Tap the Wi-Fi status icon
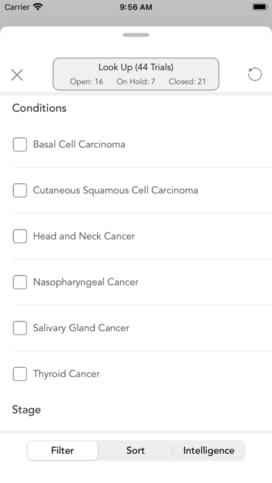This screenshot has width=272, height=483. click(x=38, y=7)
